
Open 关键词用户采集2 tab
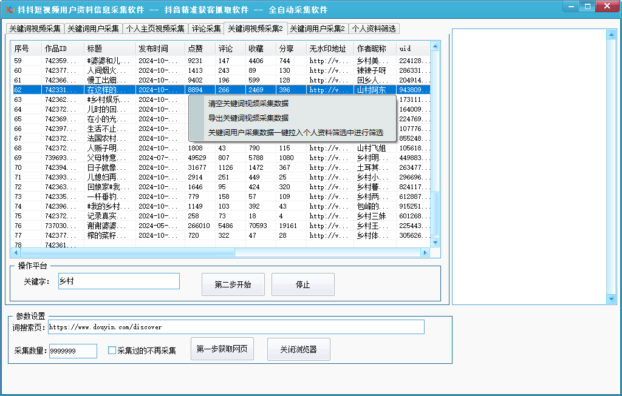(x=317, y=29)
